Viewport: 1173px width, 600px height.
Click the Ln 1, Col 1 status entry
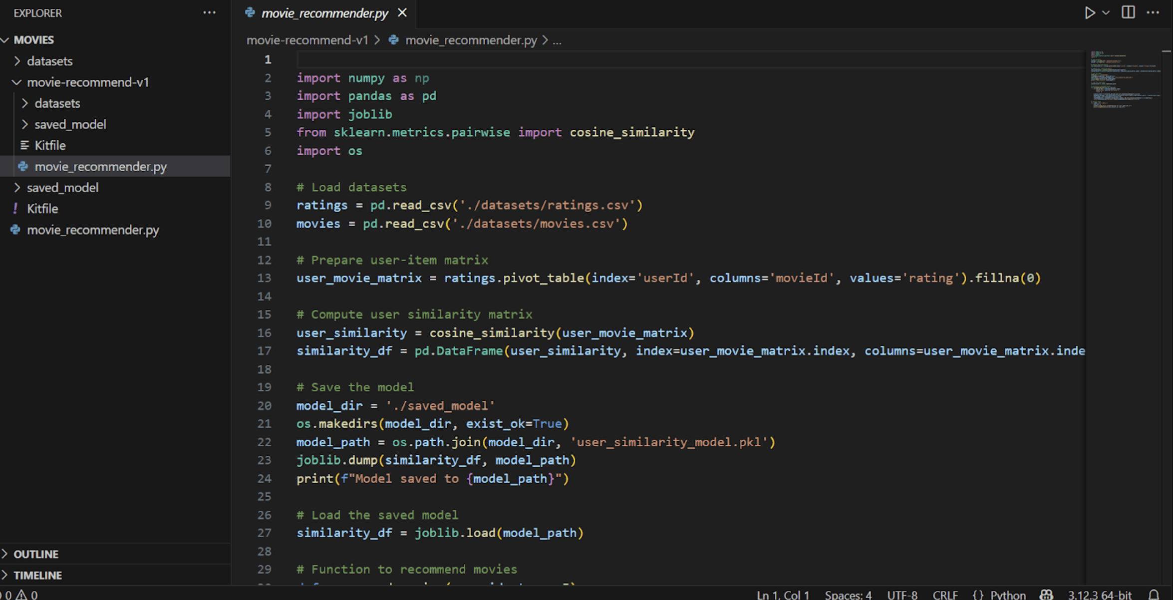(783, 595)
